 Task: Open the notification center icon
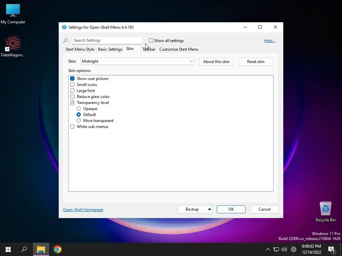(x=331, y=250)
